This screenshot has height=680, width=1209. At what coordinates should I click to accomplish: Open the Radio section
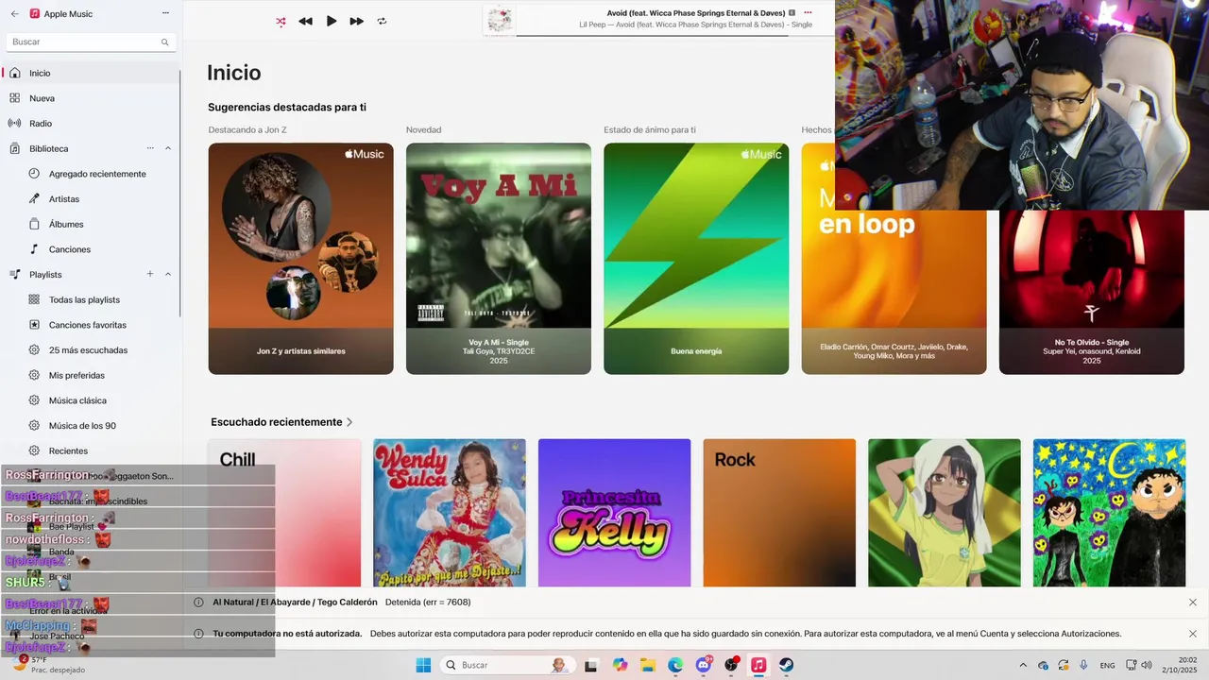(91, 124)
